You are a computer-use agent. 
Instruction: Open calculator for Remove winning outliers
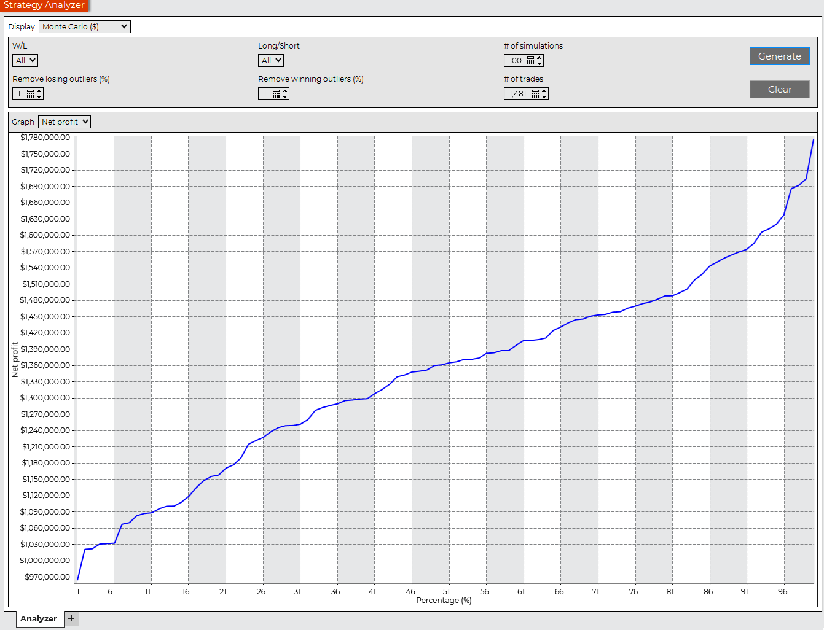click(x=276, y=94)
